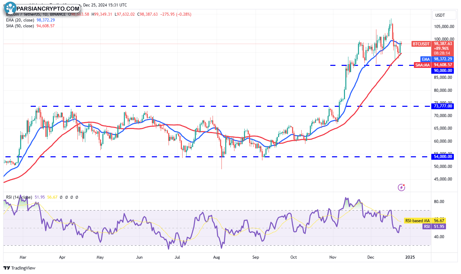Viewport: 461px width, 274px height.
Task: Click the 94,608.57 value beside the SMA:MA tag
Action: pos(443,65)
